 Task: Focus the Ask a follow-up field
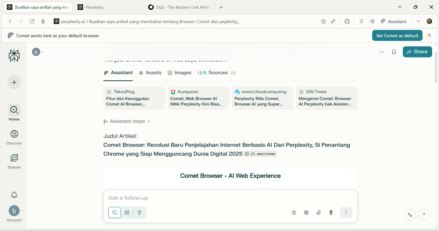[x=230, y=198]
